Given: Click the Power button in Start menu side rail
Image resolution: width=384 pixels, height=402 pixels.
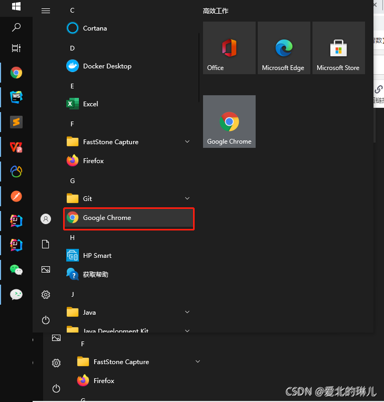Looking at the screenshot, I should tap(46, 320).
